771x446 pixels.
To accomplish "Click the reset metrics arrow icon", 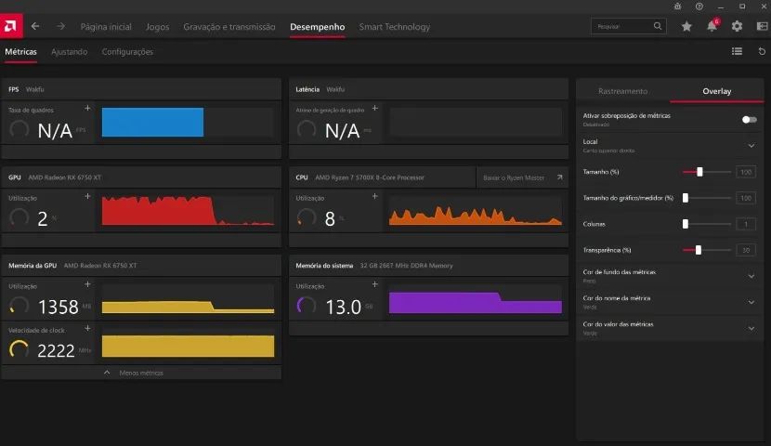I will (762, 51).
